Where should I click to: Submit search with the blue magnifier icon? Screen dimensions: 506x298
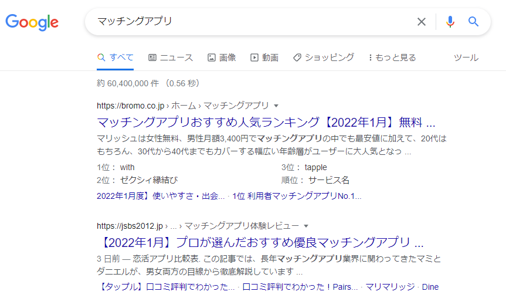tap(473, 22)
